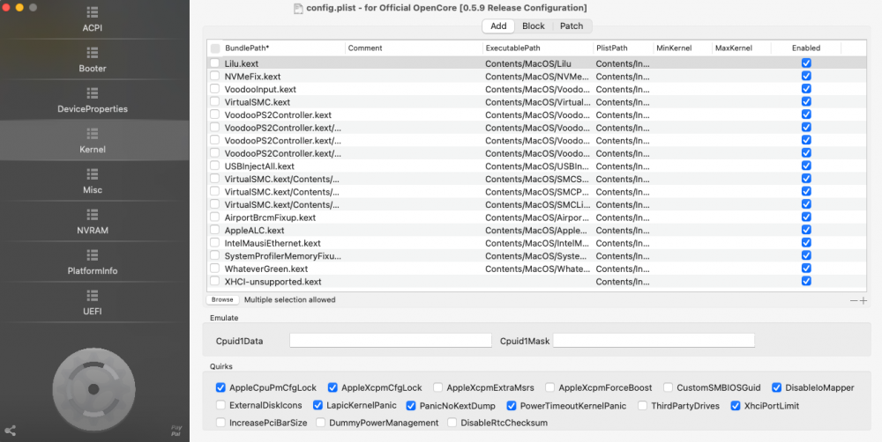Switch to the Block tab
The width and height of the screenshot is (882, 442).
coord(534,26)
